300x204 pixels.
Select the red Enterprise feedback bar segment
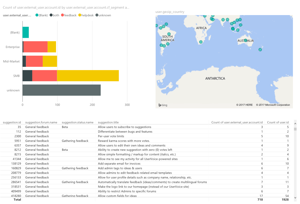point(35,47)
